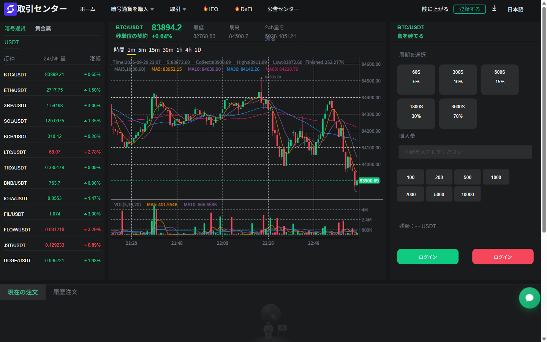The width and height of the screenshot is (547, 342).
Task: Click the exchange logo icon
Action: click(x=10, y=9)
